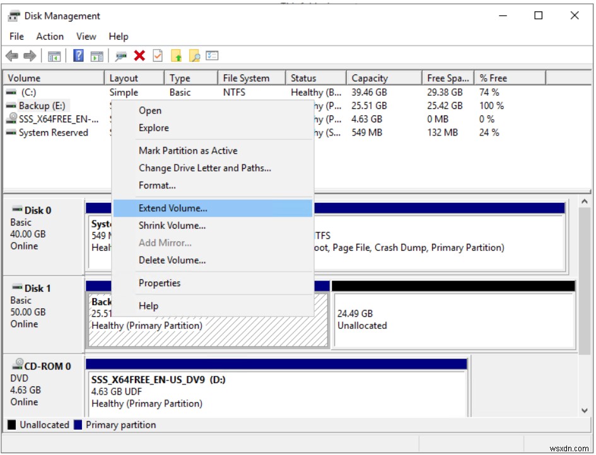Viewport: 596px width, 455px height.
Task: Click the Back navigation arrow
Action: pyautogui.click(x=13, y=55)
